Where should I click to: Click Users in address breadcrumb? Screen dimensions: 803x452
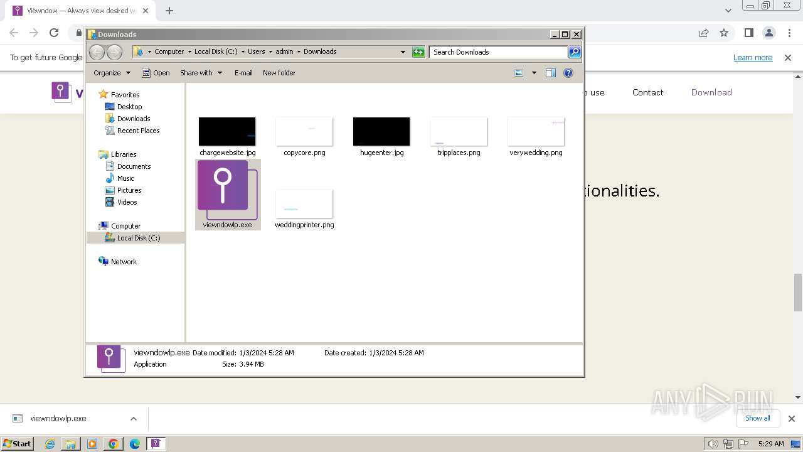click(x=256, y=52)
